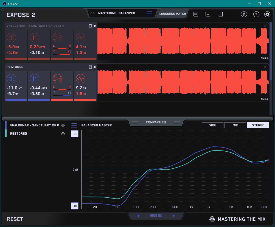Click the question mark help icon
275x227 pixels.
pyautogui.click(x=256, y=14)
